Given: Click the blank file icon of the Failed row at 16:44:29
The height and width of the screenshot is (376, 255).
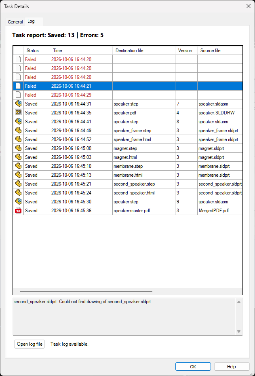Looking at the screenshot, I should click(x=18, y=95).
